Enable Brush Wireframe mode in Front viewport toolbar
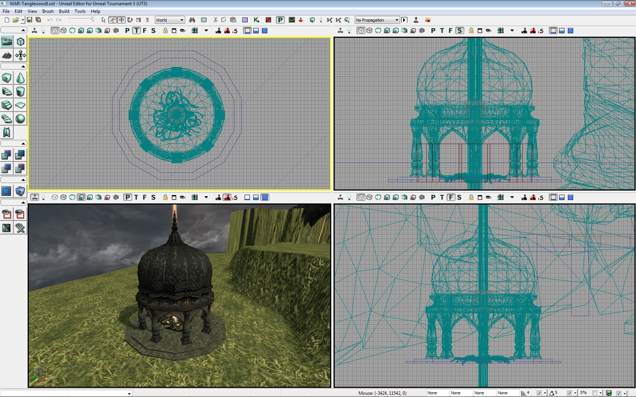Image resolution: width=636 pixels, height=397 pixels. click(361, 197)
